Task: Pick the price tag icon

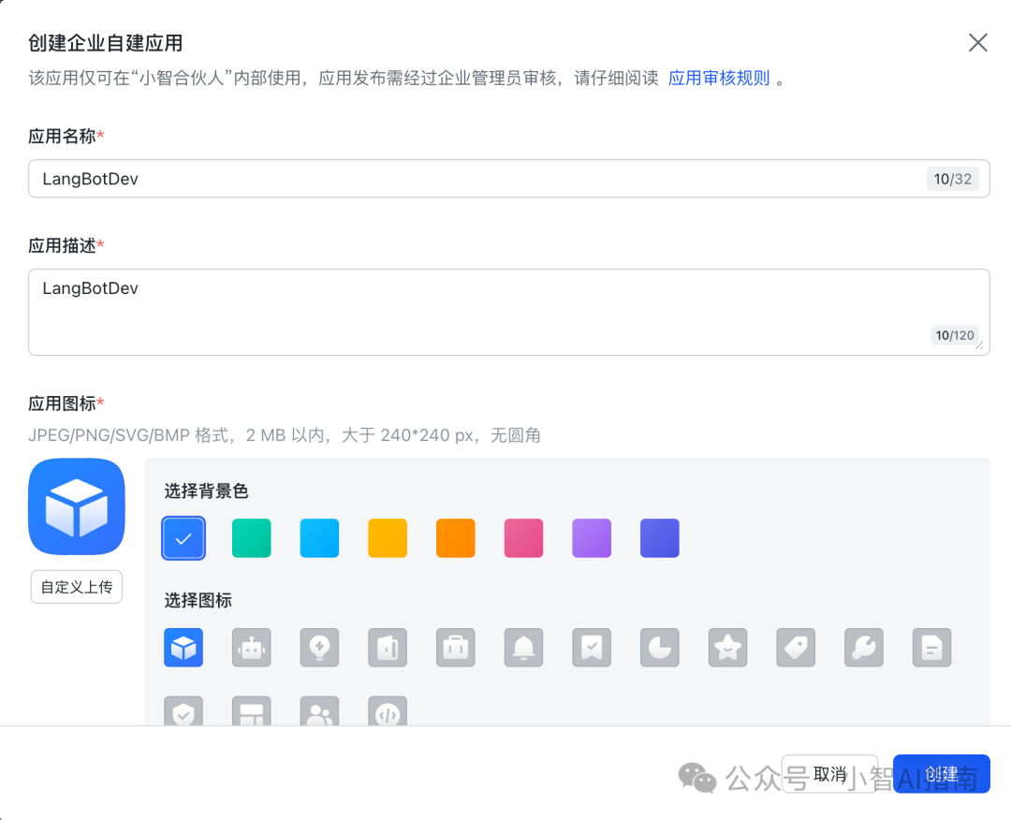Action: [796, 648]
